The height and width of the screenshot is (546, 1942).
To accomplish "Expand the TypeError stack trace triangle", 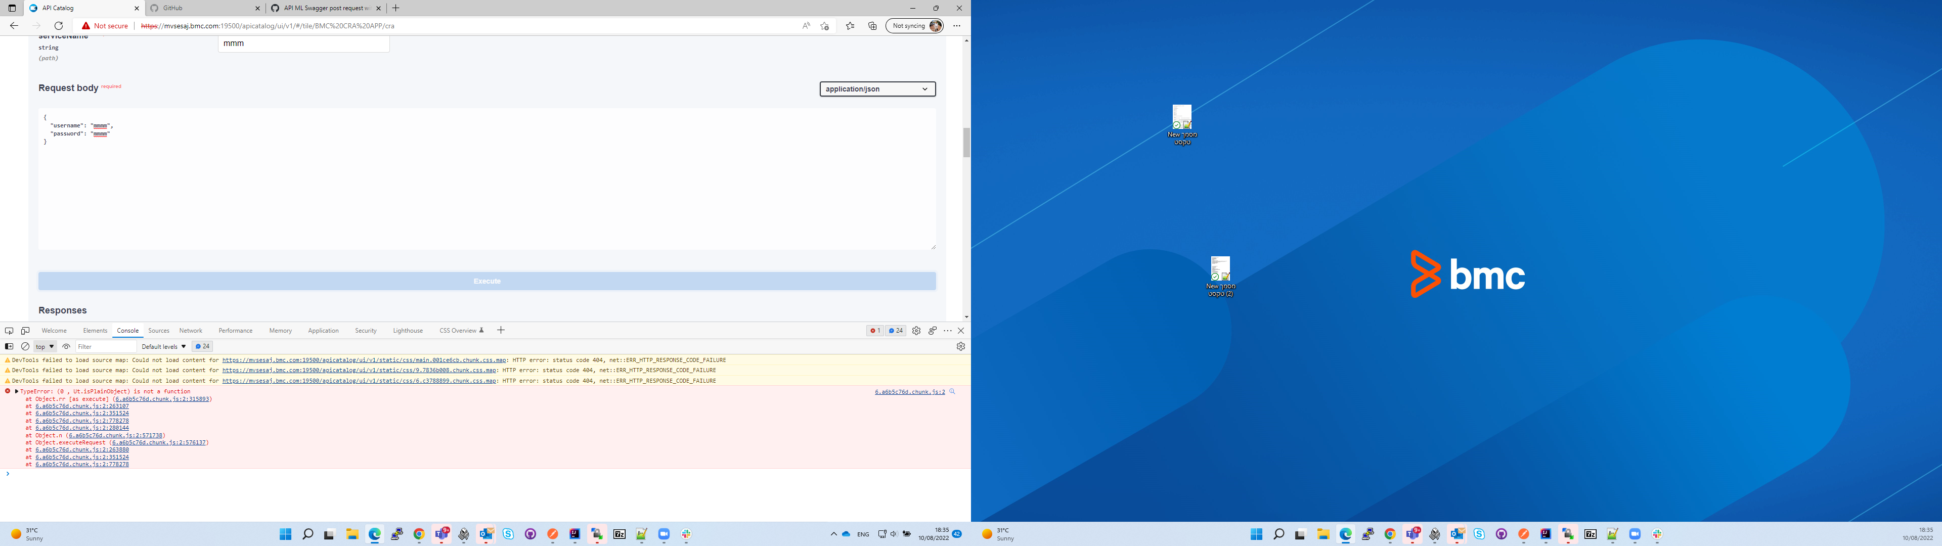I will click(x=17, y=391).
